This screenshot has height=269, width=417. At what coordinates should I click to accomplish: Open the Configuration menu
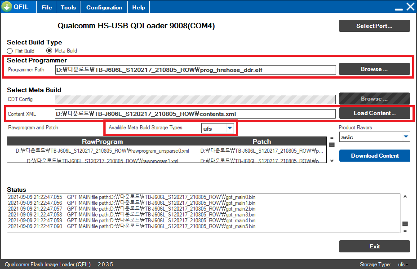104,8
